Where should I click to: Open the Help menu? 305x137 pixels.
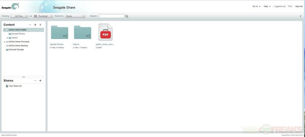click(x=267, y=6)
